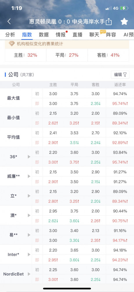Tap 澳* current return rate 90.75%↑
Viewport: 134px width, 292px height.
click(x=120, y=221)
